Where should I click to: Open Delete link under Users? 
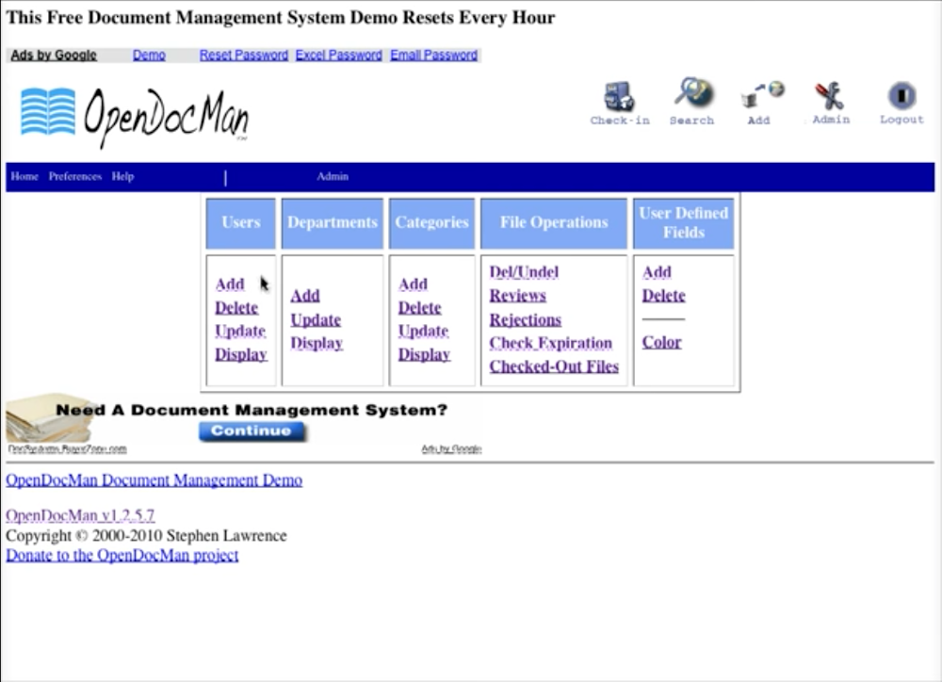point(236,308)
